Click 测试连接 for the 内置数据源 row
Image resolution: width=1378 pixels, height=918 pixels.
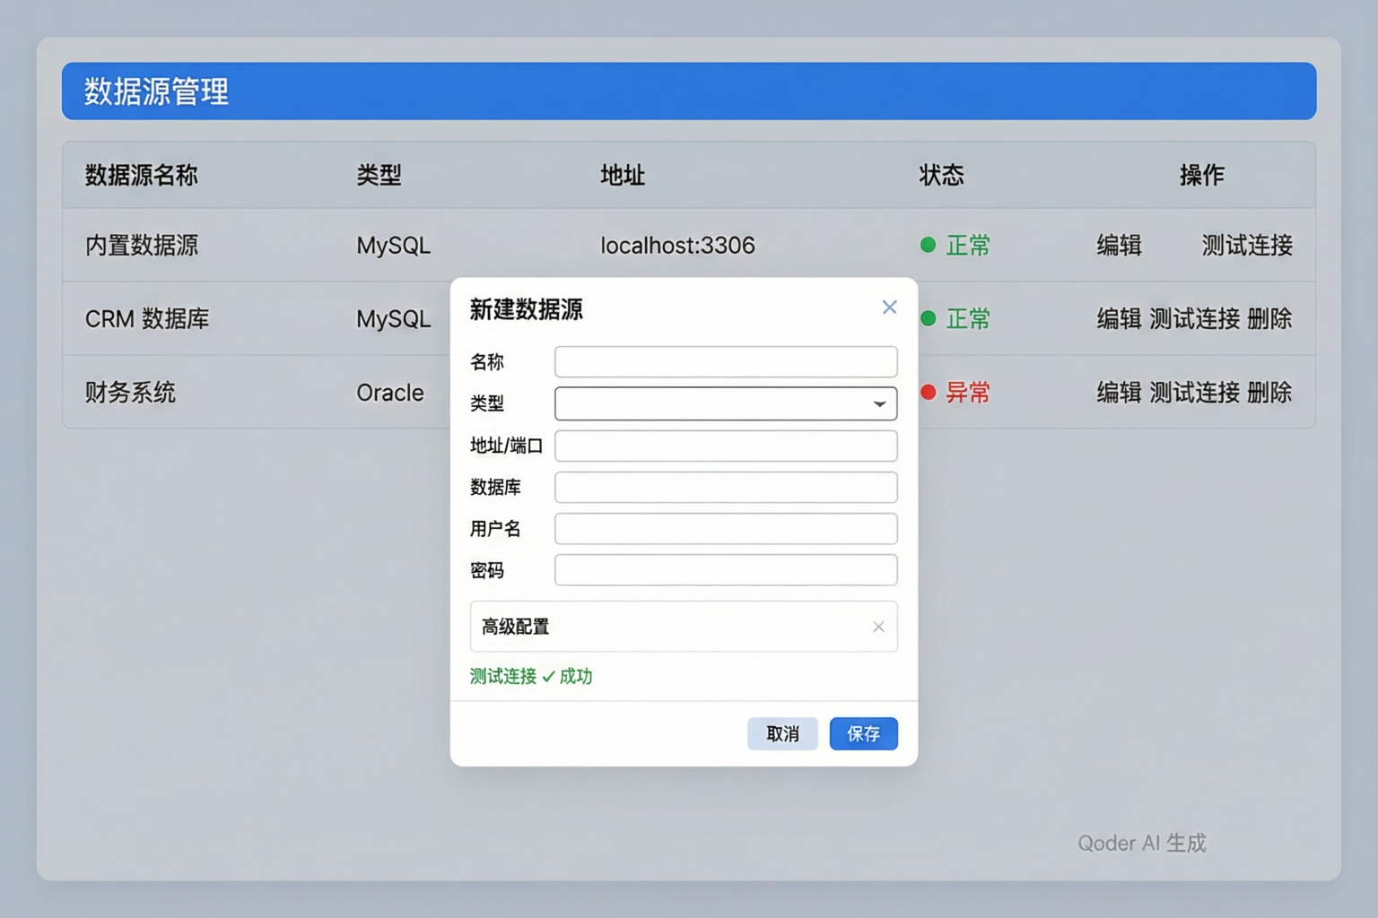click(x=1247, y=246)
